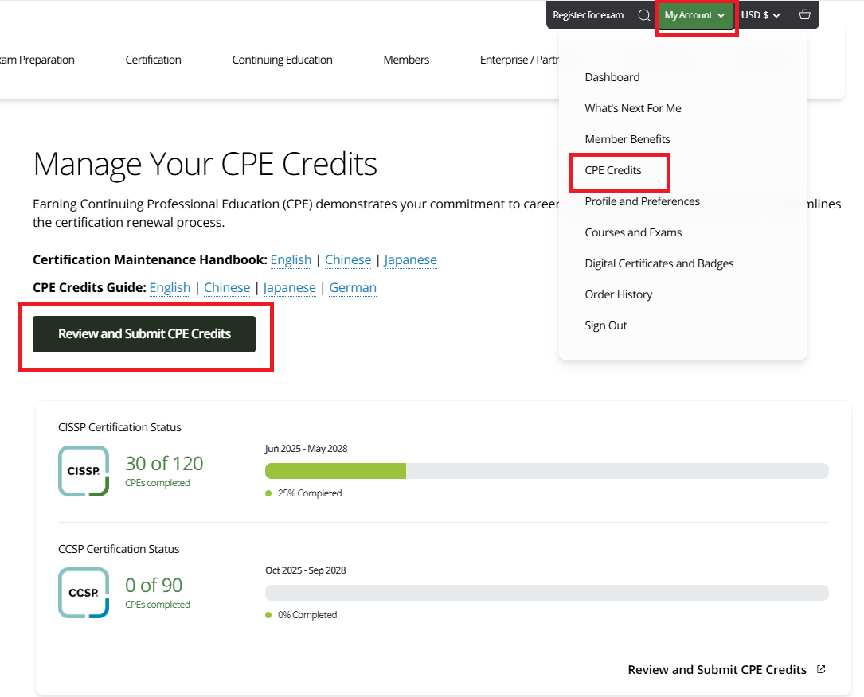Click '0% Completed' label

tap(307, 615)
